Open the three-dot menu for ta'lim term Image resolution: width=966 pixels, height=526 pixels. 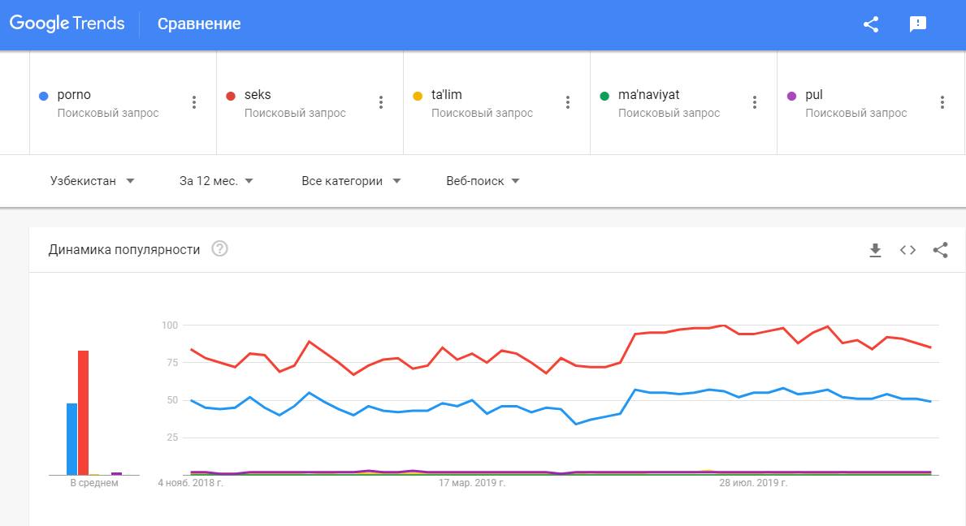tap(568, 102)
